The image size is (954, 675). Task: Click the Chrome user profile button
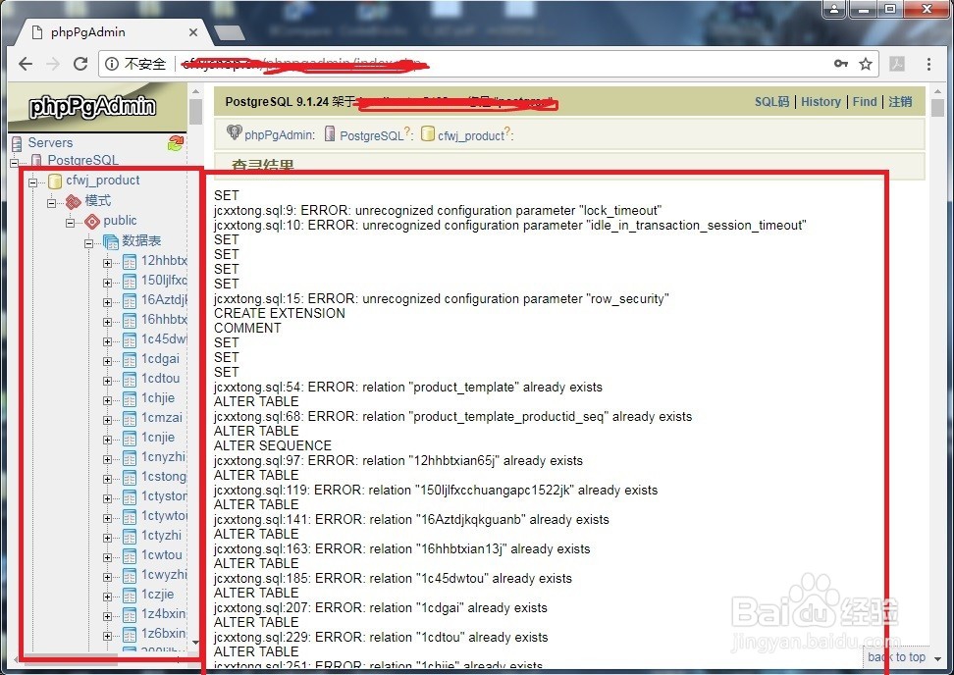(834, 9)
